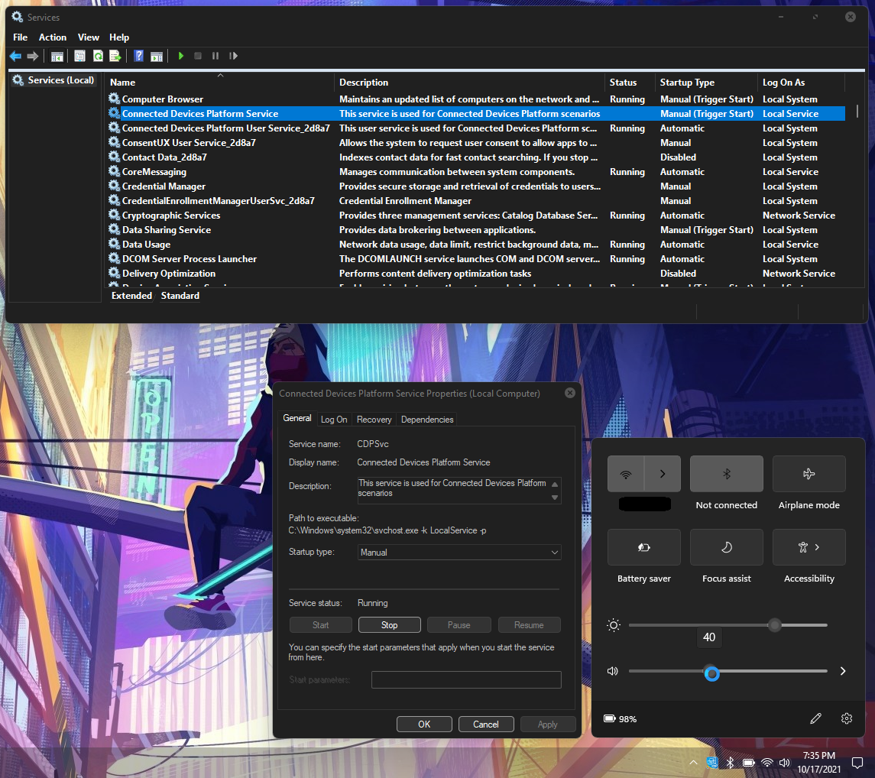Viewport: 875px width, 778px height.
Task: Toggle the Battery saver quick setting
Action: [644, 547]
